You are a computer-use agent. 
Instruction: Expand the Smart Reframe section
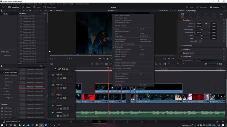tap(180, 46)
